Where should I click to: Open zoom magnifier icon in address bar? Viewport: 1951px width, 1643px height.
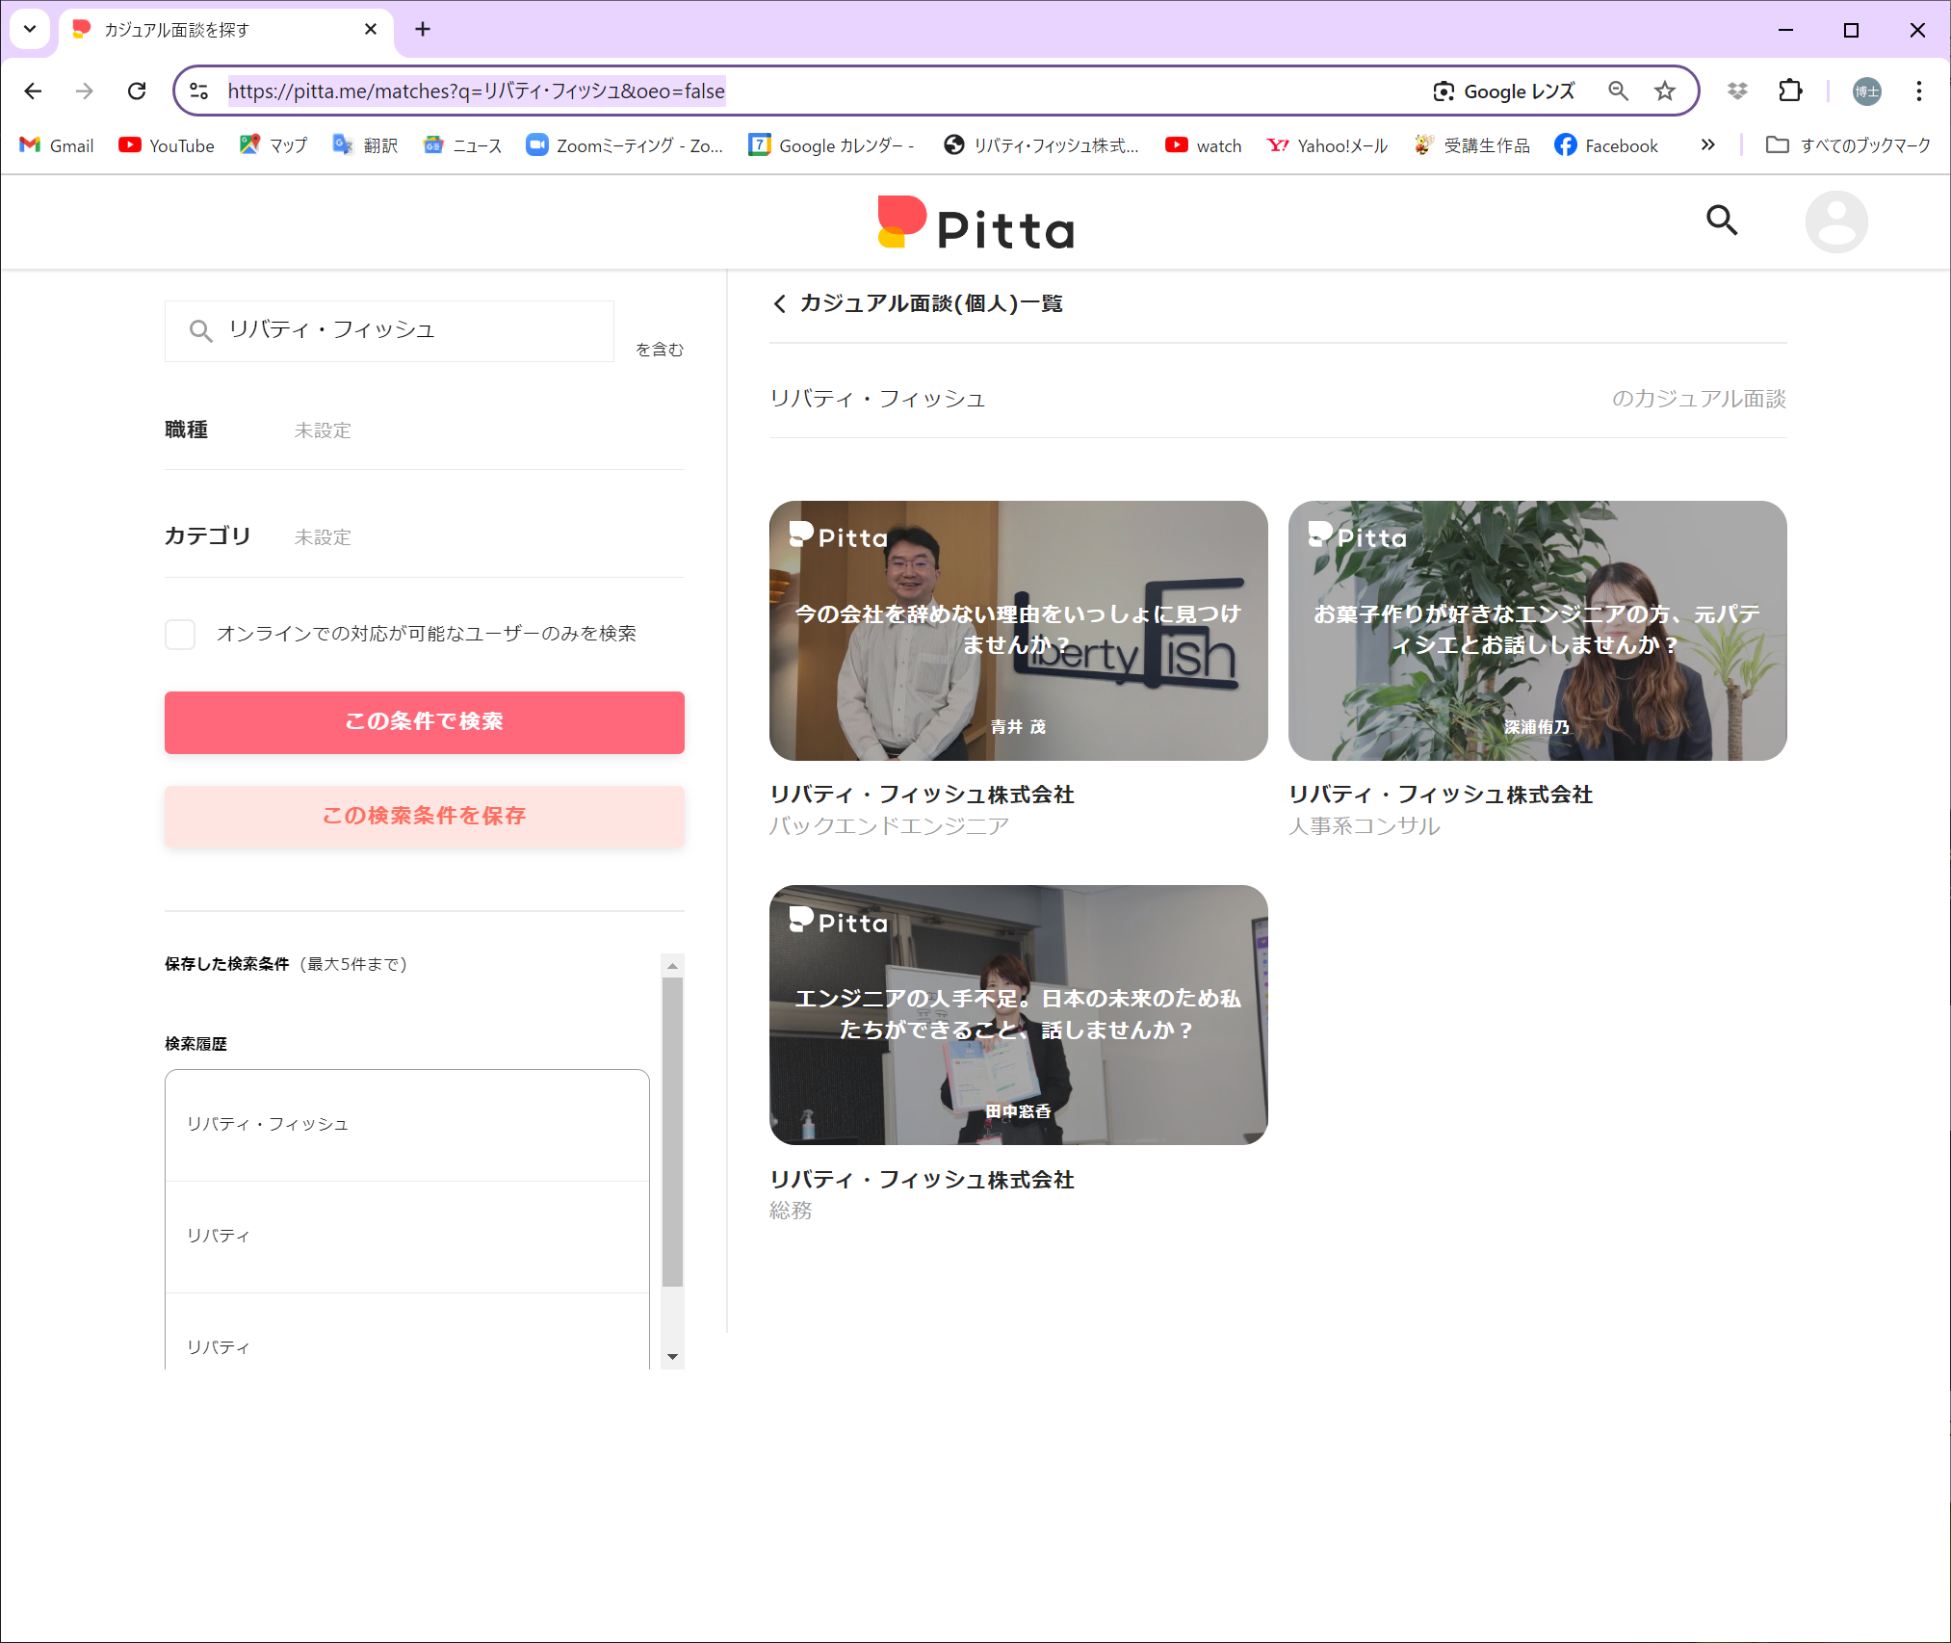pyautogui.click(x=1618, y=91)
